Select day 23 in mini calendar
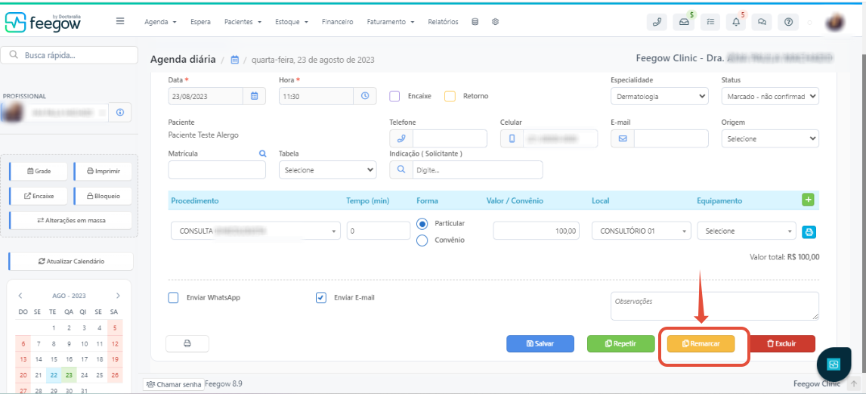Viewport: 866px width, 394px height. click(69, 374)
